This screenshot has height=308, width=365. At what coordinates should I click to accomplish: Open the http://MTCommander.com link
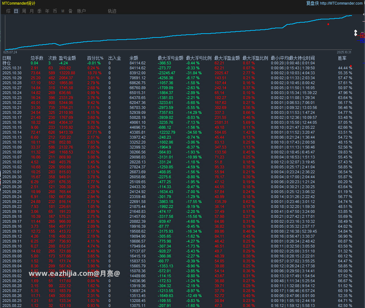tap(341, 3)
